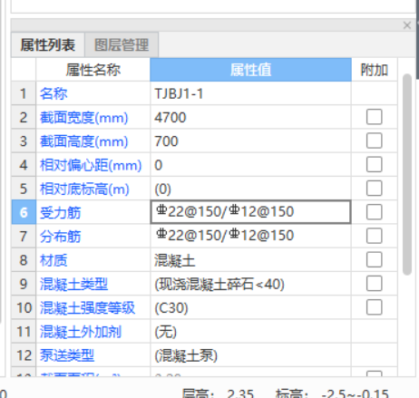Tick the 附加 checkbox for 截面宽度(mm)

pyautogui.click(x=375, y=117)
